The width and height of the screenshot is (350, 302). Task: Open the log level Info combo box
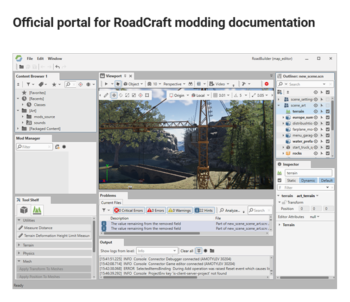click(x=157, y=251)
